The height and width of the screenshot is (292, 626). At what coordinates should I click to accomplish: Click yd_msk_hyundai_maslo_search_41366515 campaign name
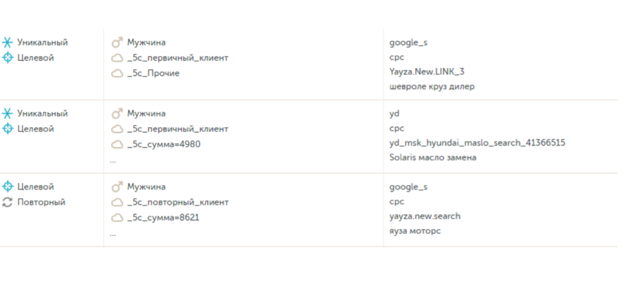477,143
